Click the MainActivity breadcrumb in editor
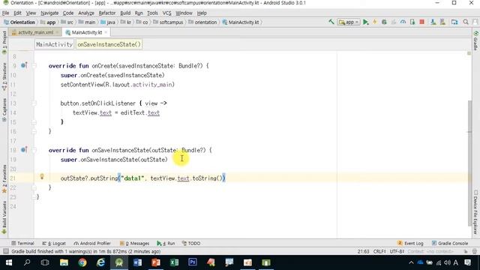This screenshot has width=480, height=270. pyautogui.click(x=55, y=44)
